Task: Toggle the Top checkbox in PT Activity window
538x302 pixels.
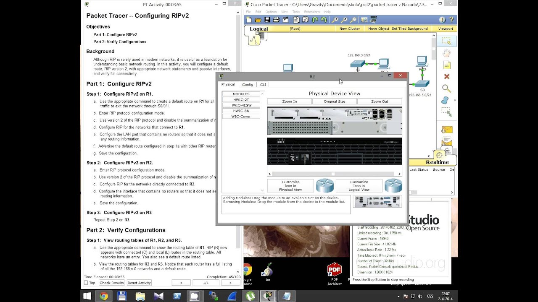Action: point(86,283)
